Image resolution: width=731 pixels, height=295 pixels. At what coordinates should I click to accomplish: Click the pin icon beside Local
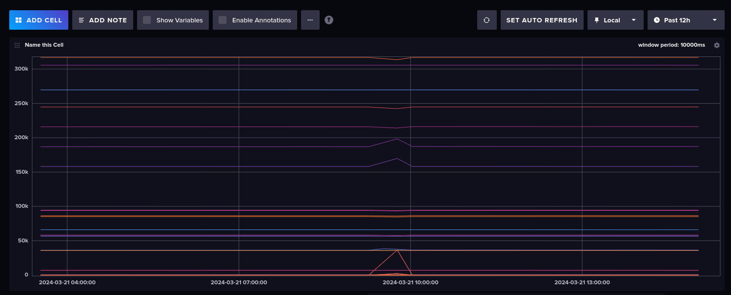[596, 20]
